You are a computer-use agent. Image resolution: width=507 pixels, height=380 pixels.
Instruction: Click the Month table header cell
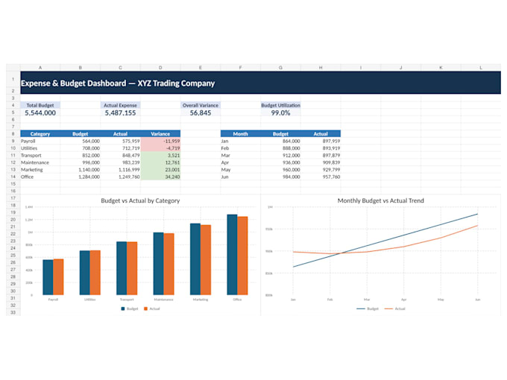pos(241,134)
